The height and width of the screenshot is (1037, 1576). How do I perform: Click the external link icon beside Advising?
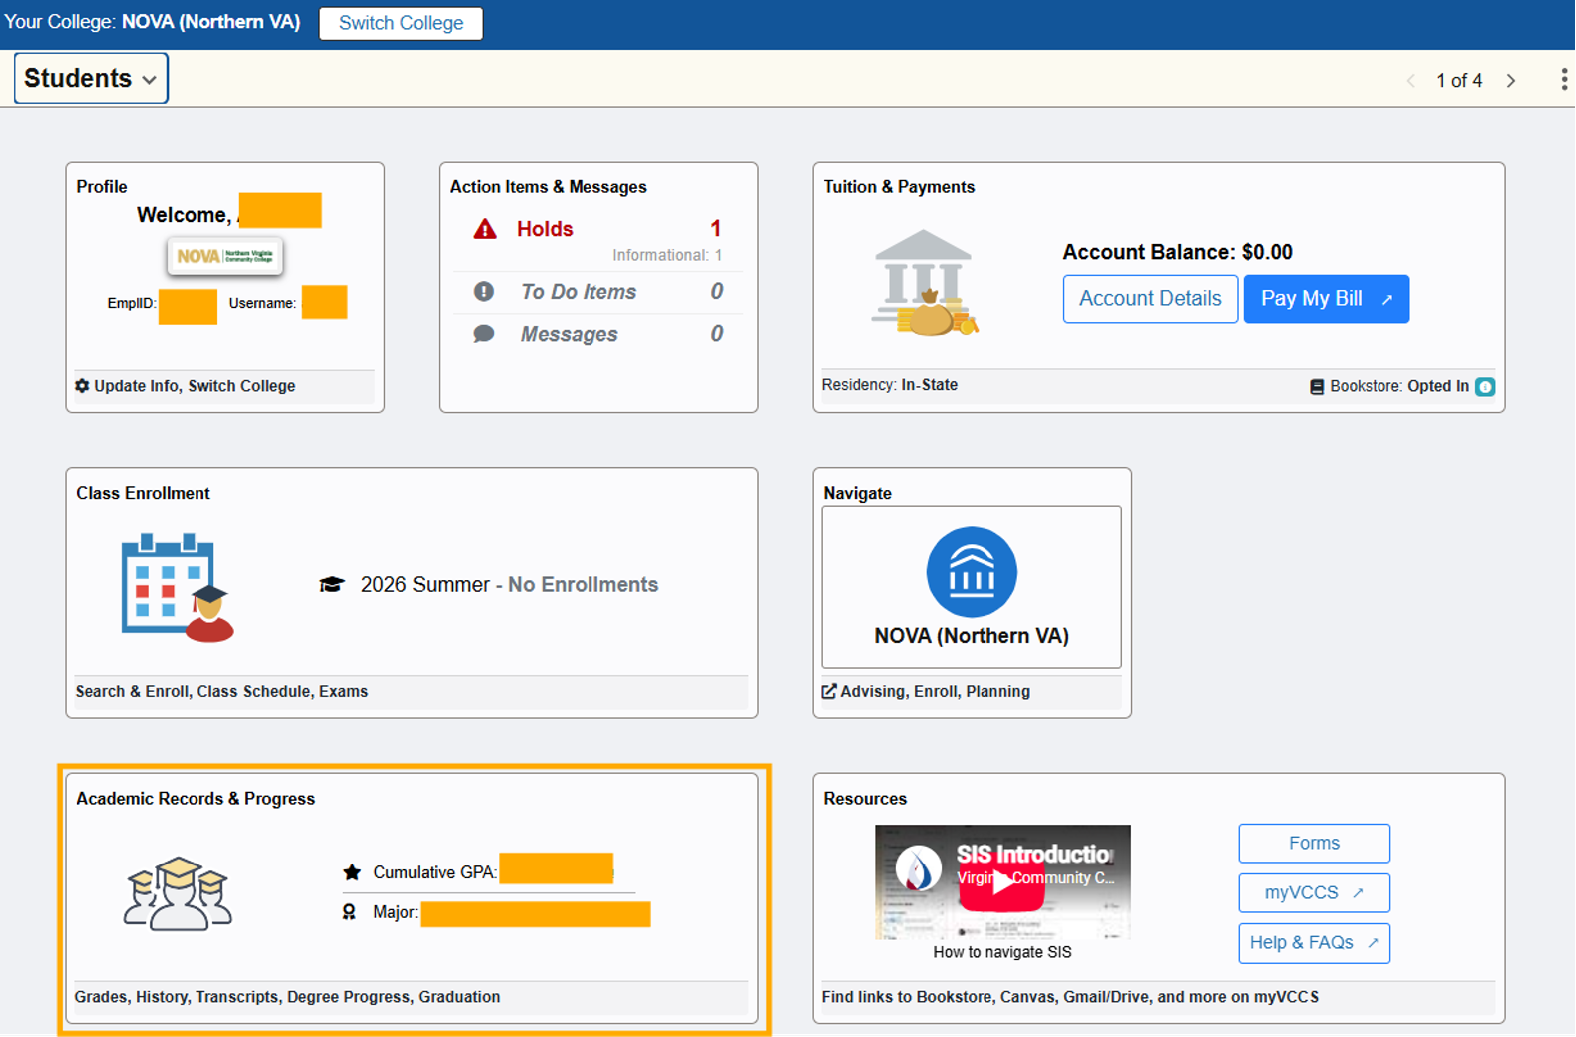click(829, 691)
